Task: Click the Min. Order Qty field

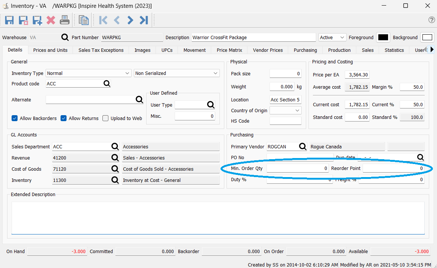Action: [x=298, y=168]
